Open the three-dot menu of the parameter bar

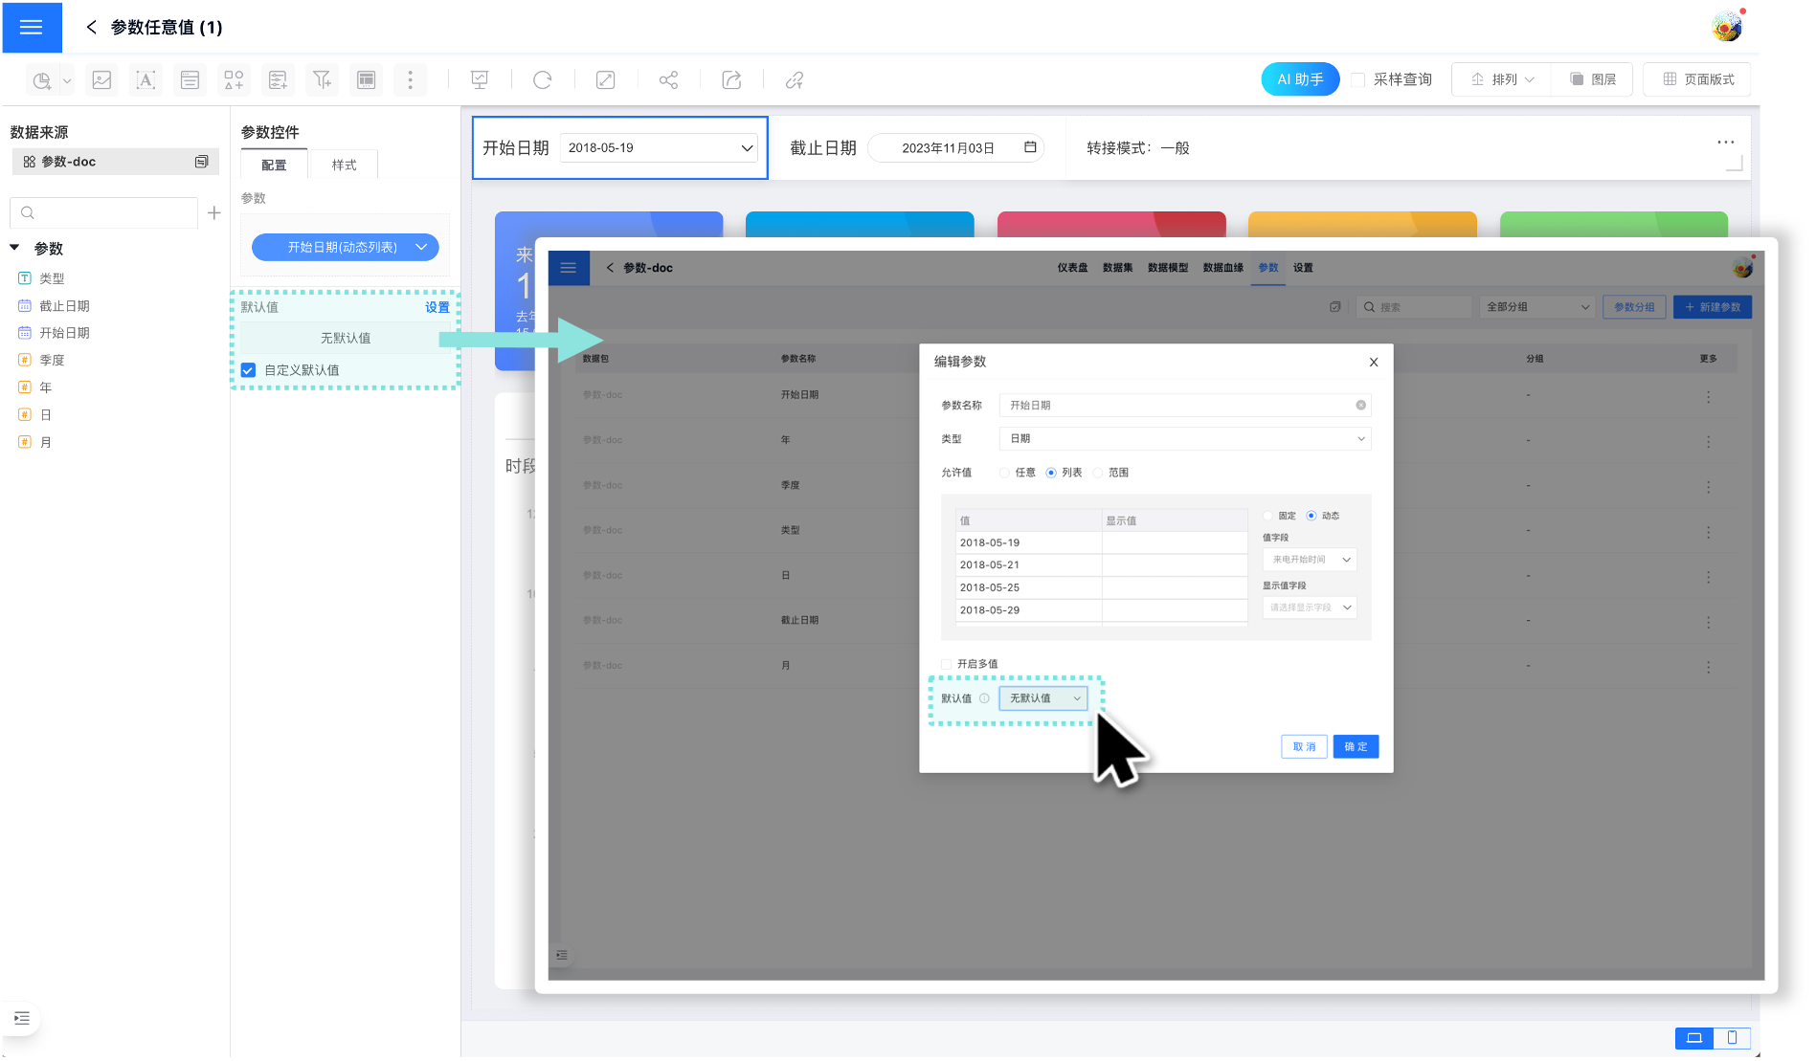pyautogui.click(x=1725, y=143)
